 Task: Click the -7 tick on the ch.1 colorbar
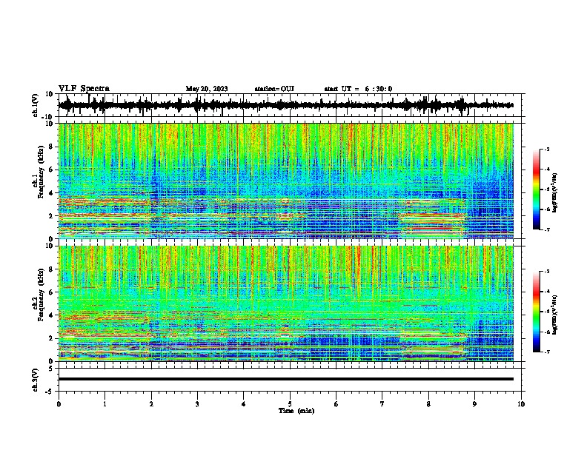pyautogui.click(x=547, y=229)
